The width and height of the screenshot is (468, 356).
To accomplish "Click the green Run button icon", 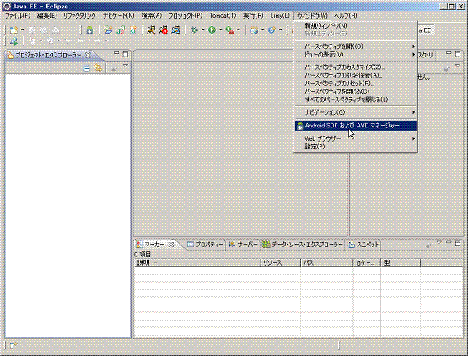I will pyautogui.click(x=212, y=30).
